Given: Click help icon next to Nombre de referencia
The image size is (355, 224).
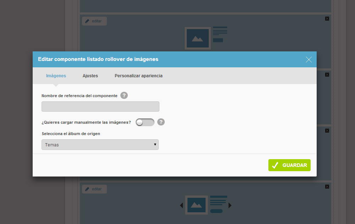Looking at the screenshot, I should point(124,95).
